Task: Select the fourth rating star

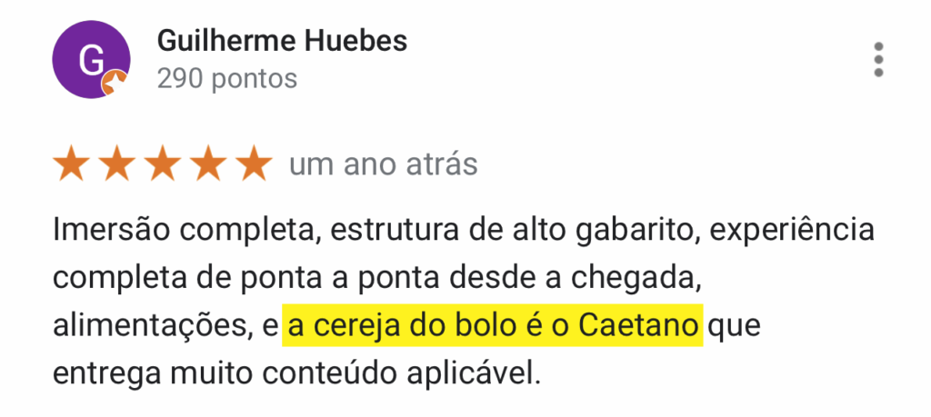Action: [210, 165]
